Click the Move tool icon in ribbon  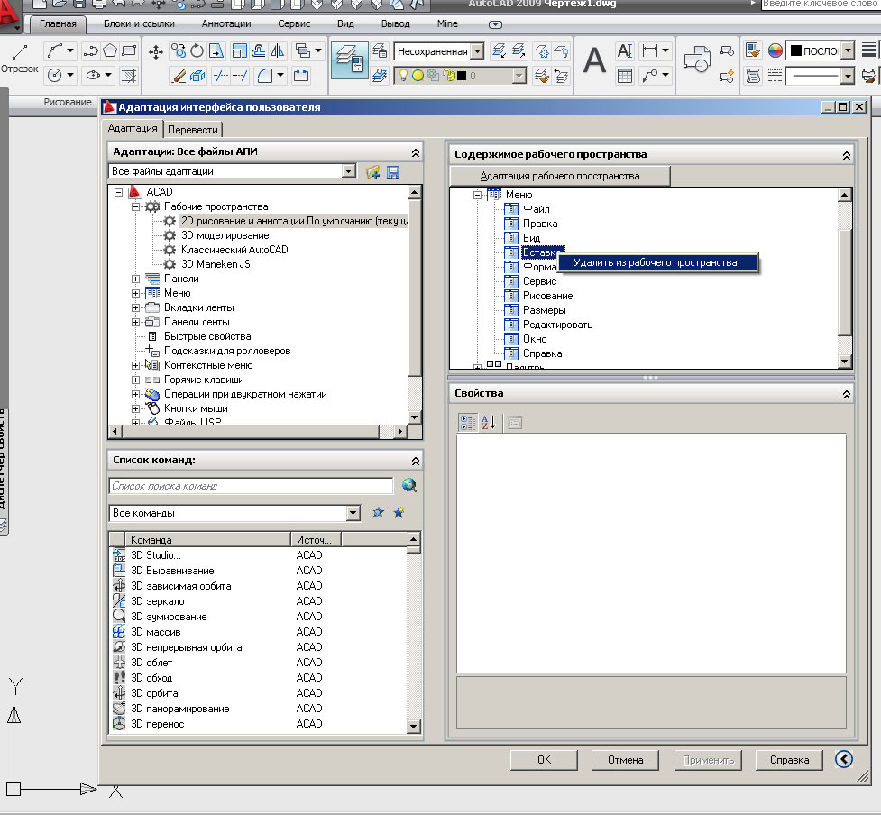click(x=155, y=52)
